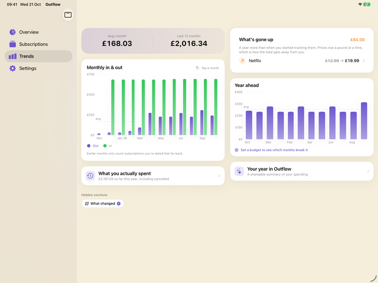The width and height of the screenshot is (378, 283).
Task: Tap the Sep outgoing bar in Monthly chart
Action: pos(202,123)
